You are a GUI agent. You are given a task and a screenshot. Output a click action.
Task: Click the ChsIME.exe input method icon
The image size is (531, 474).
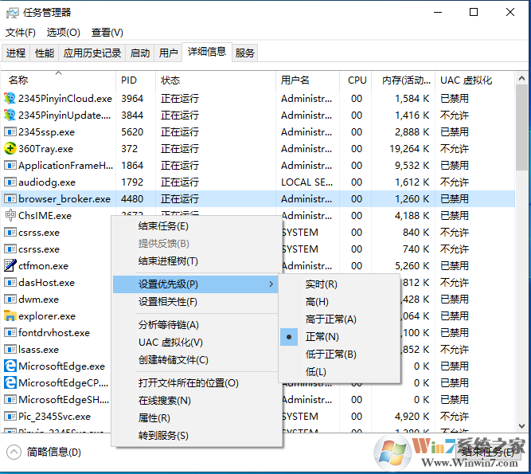coord(10,215)
